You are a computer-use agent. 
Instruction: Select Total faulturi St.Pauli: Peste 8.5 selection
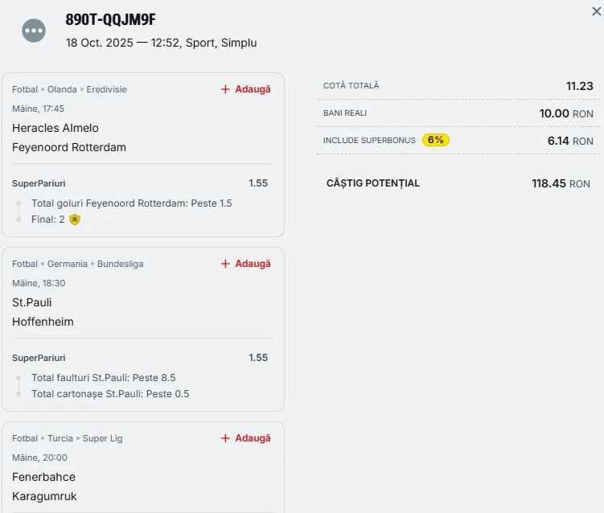point(103,378)
